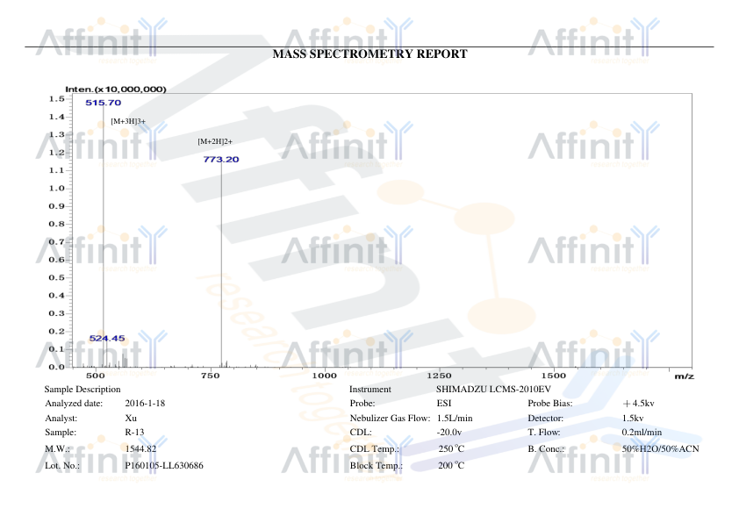Screen dimensions: 739x523
Task: Select the M.W. value 1544.82
Action: [140, 449]
